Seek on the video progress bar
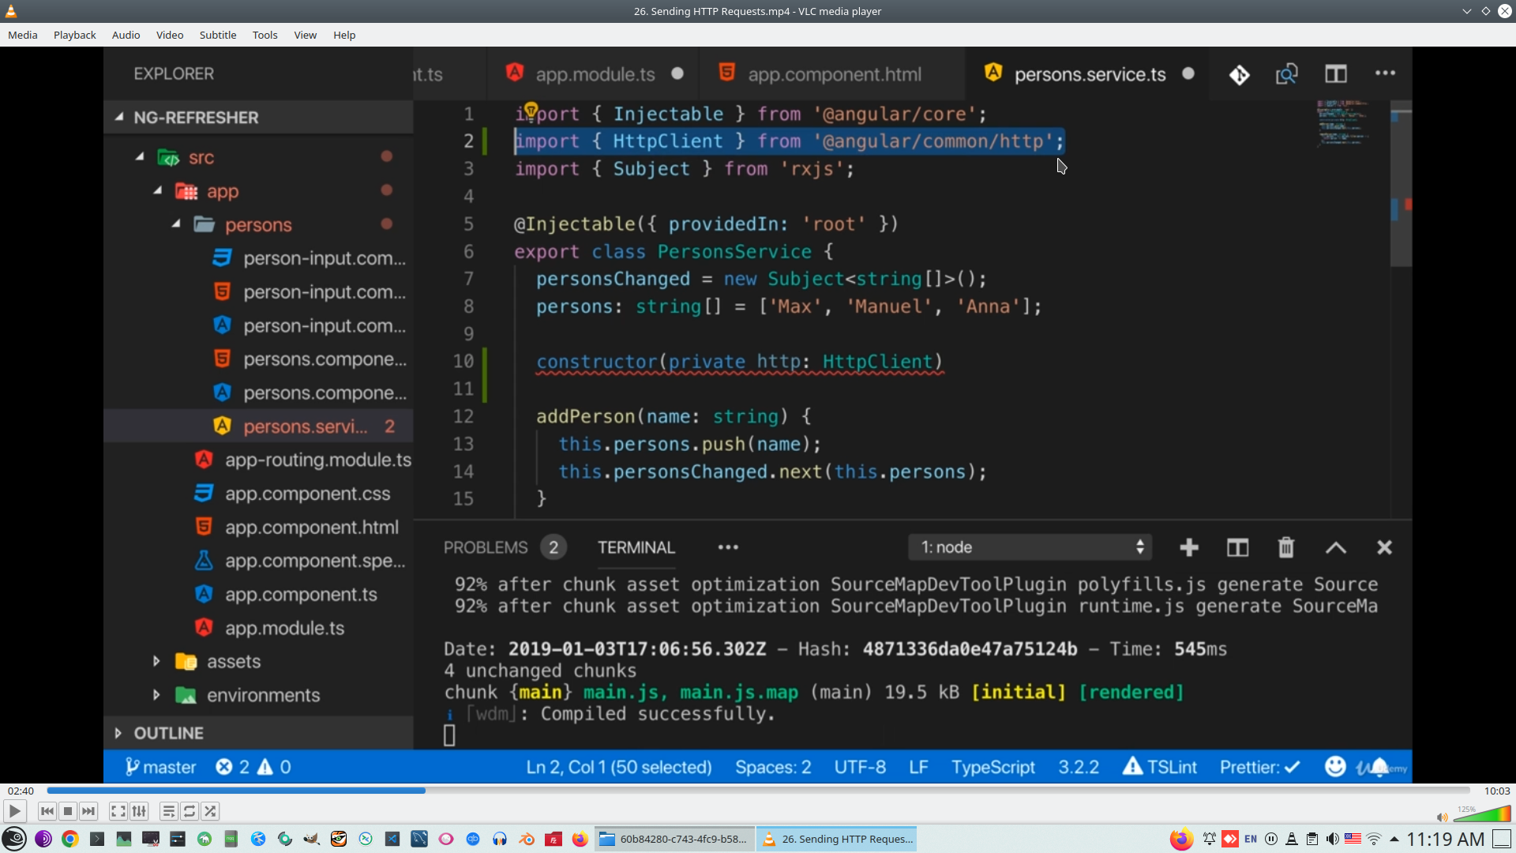Viewport: 1516px width, 853px height. click(x=758, y=791)
